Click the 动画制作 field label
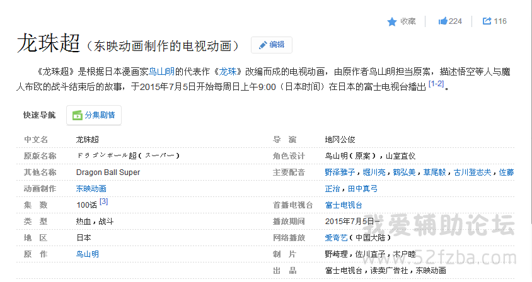Screen dimensions: 532x282 point(40,188)
